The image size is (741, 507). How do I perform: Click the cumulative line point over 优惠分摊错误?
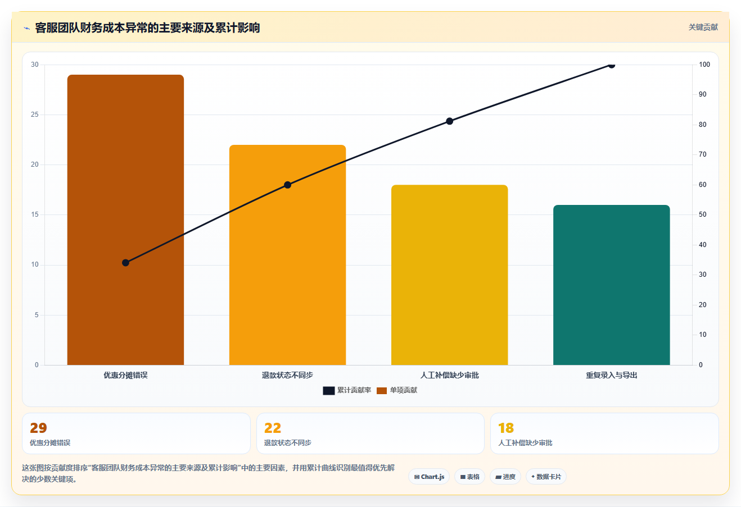click(x=125, y=263)
